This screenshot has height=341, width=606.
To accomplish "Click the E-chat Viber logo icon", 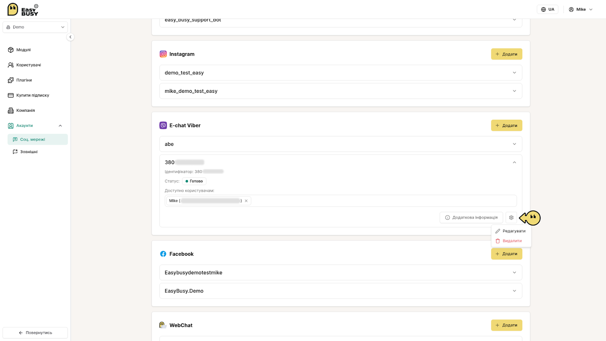I will click(163, 125).
